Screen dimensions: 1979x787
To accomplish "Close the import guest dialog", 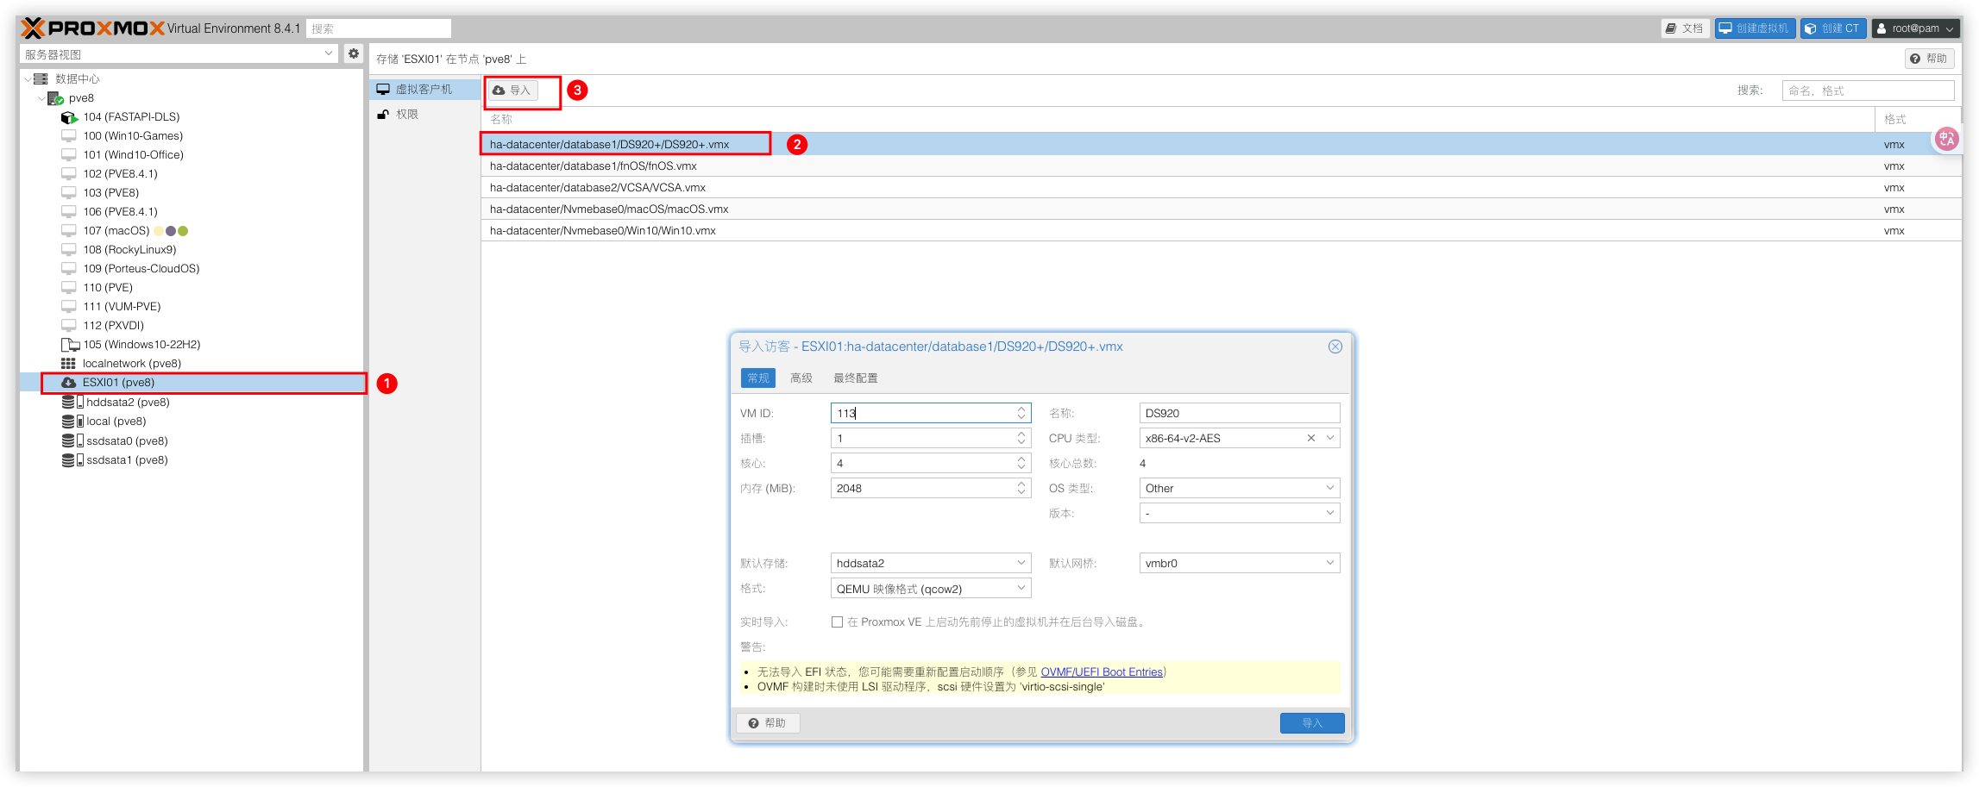I will (1335, 347).
